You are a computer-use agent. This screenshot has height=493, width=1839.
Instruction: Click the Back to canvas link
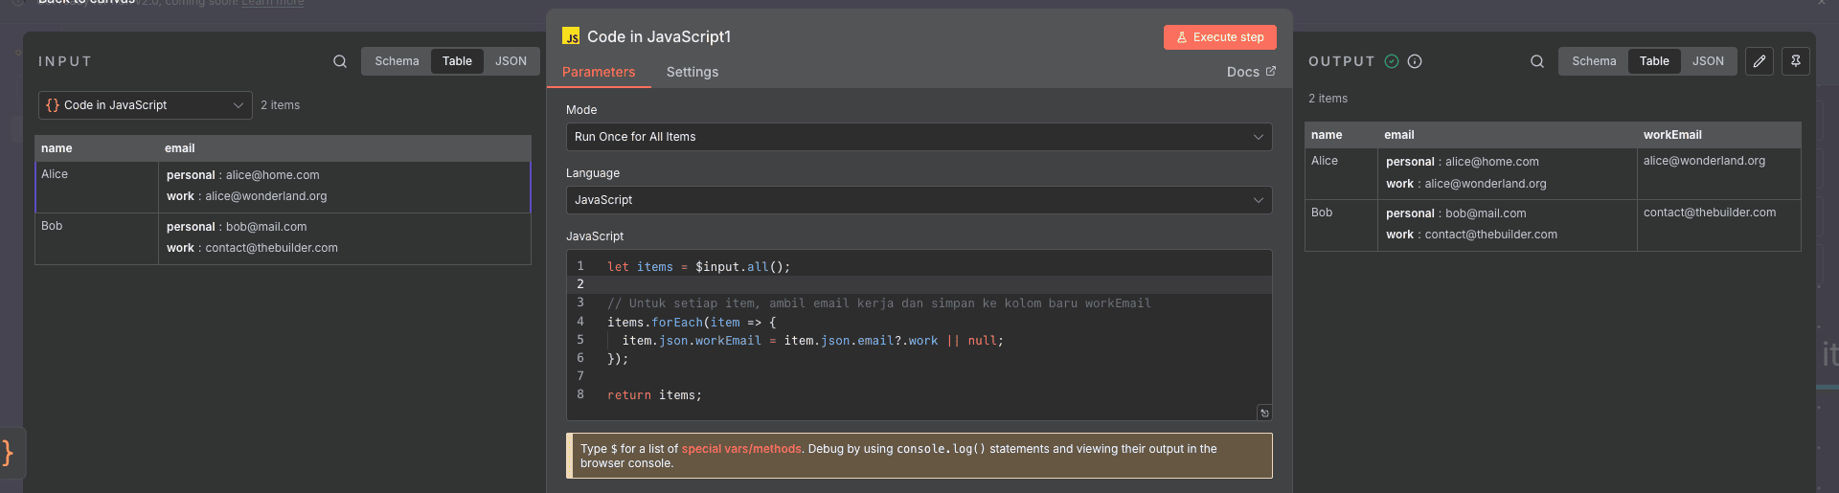tap(86, 3)
